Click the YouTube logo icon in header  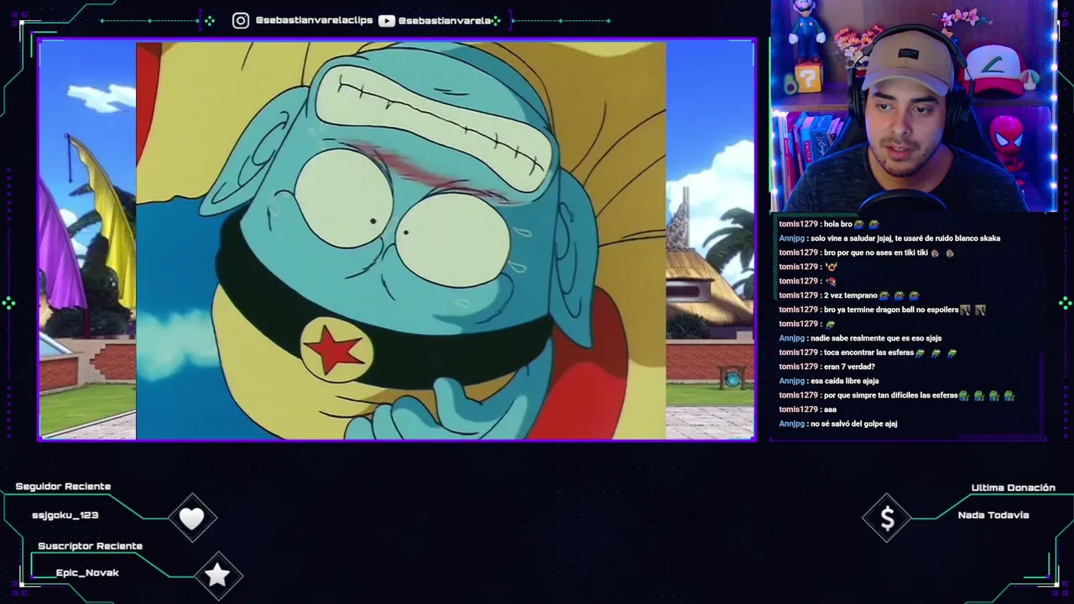coord(387,20)
